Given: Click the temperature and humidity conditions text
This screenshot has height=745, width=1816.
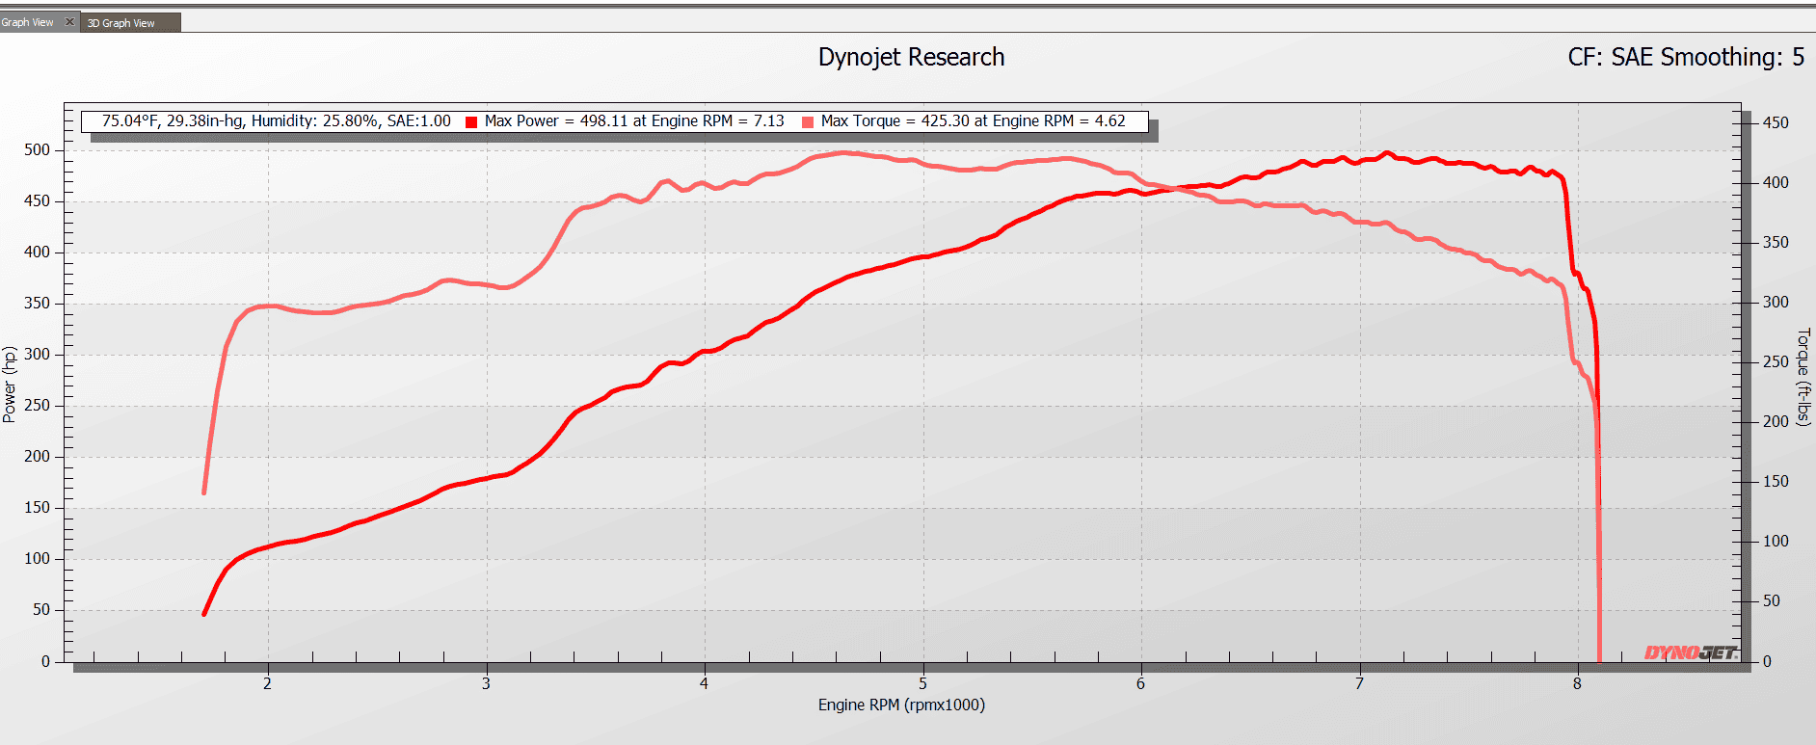Looking at the screenshot, I should 277,121.
